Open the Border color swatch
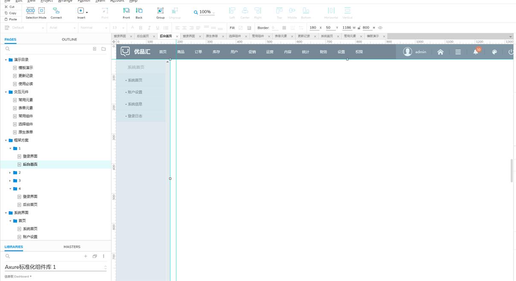This screenshot has width=516, height=281. (284, 28)
